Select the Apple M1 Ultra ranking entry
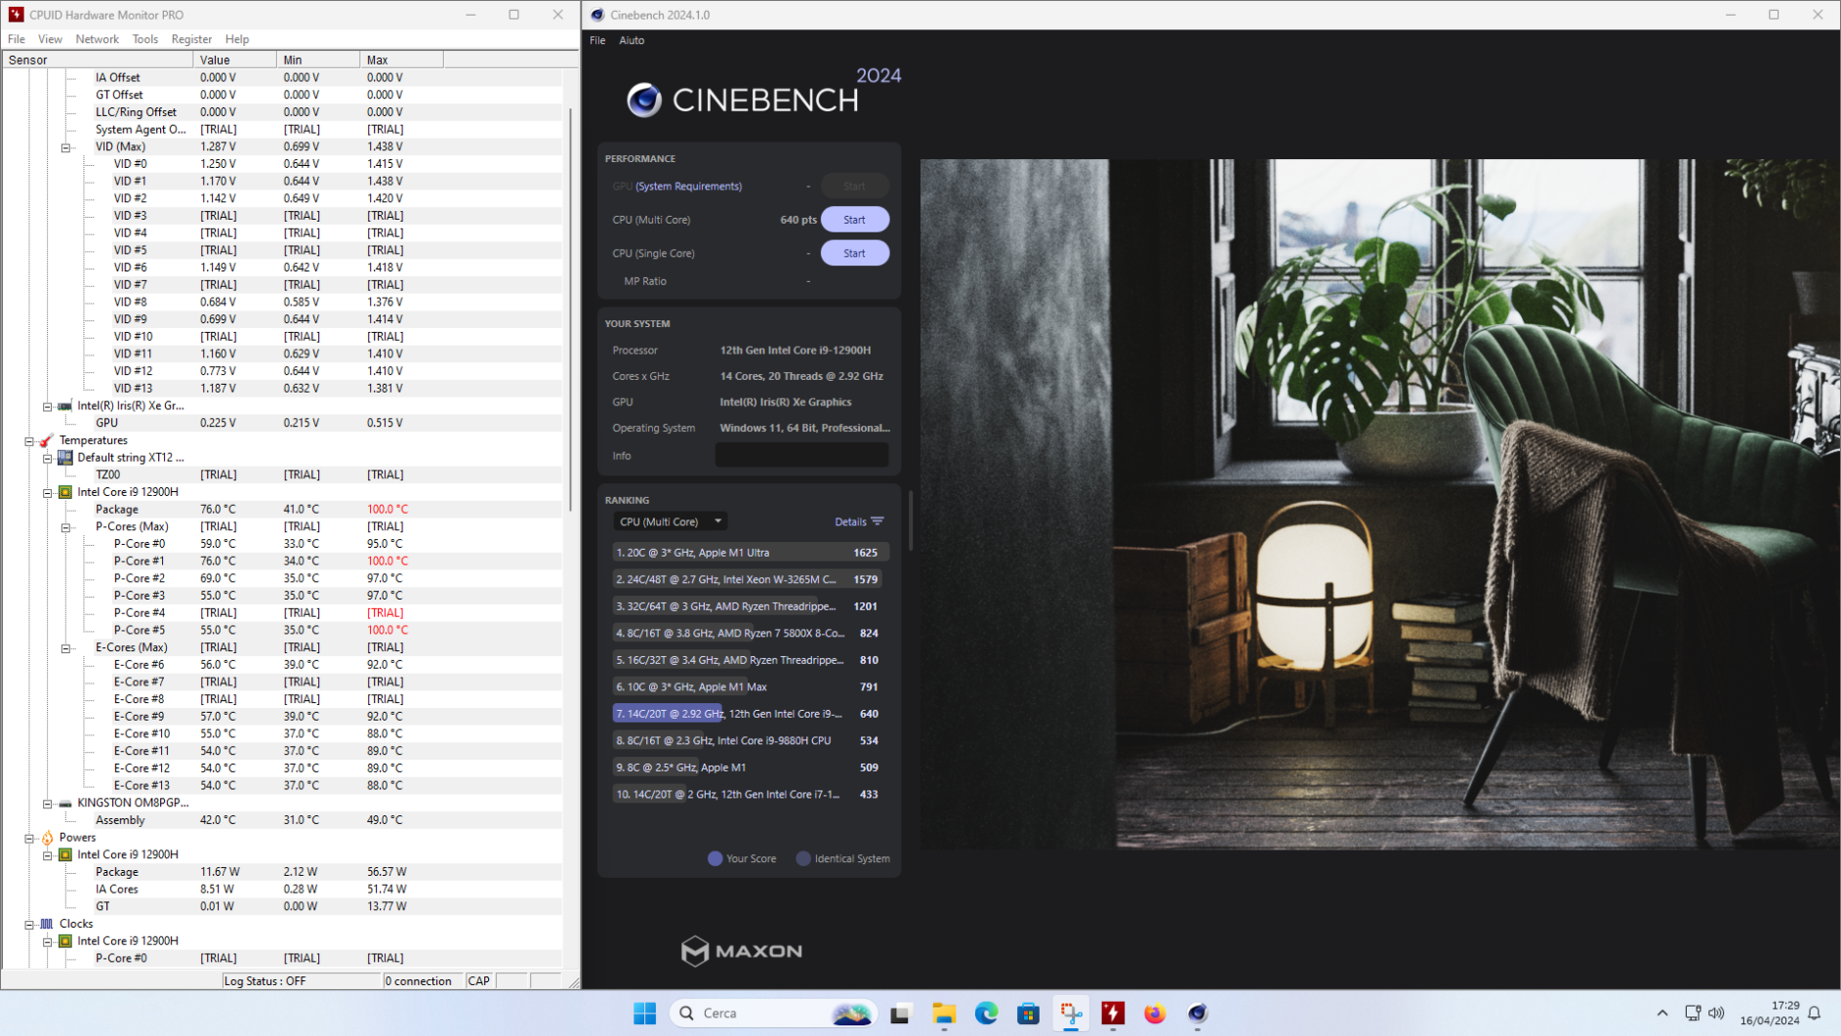1841x1036 pixels. click(749, 553)
